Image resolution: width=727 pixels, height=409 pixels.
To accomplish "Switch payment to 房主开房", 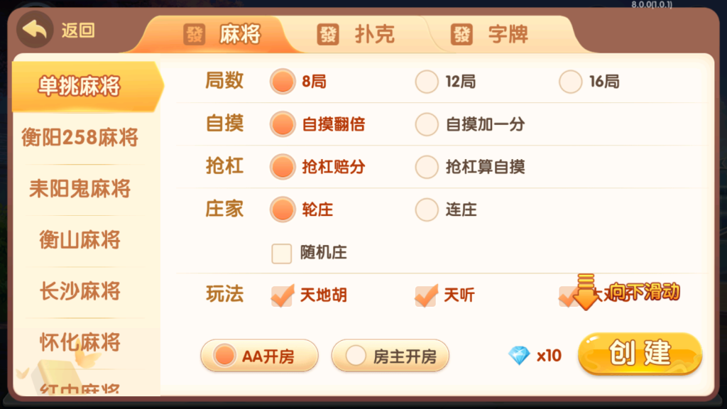I will pos(390,356).
